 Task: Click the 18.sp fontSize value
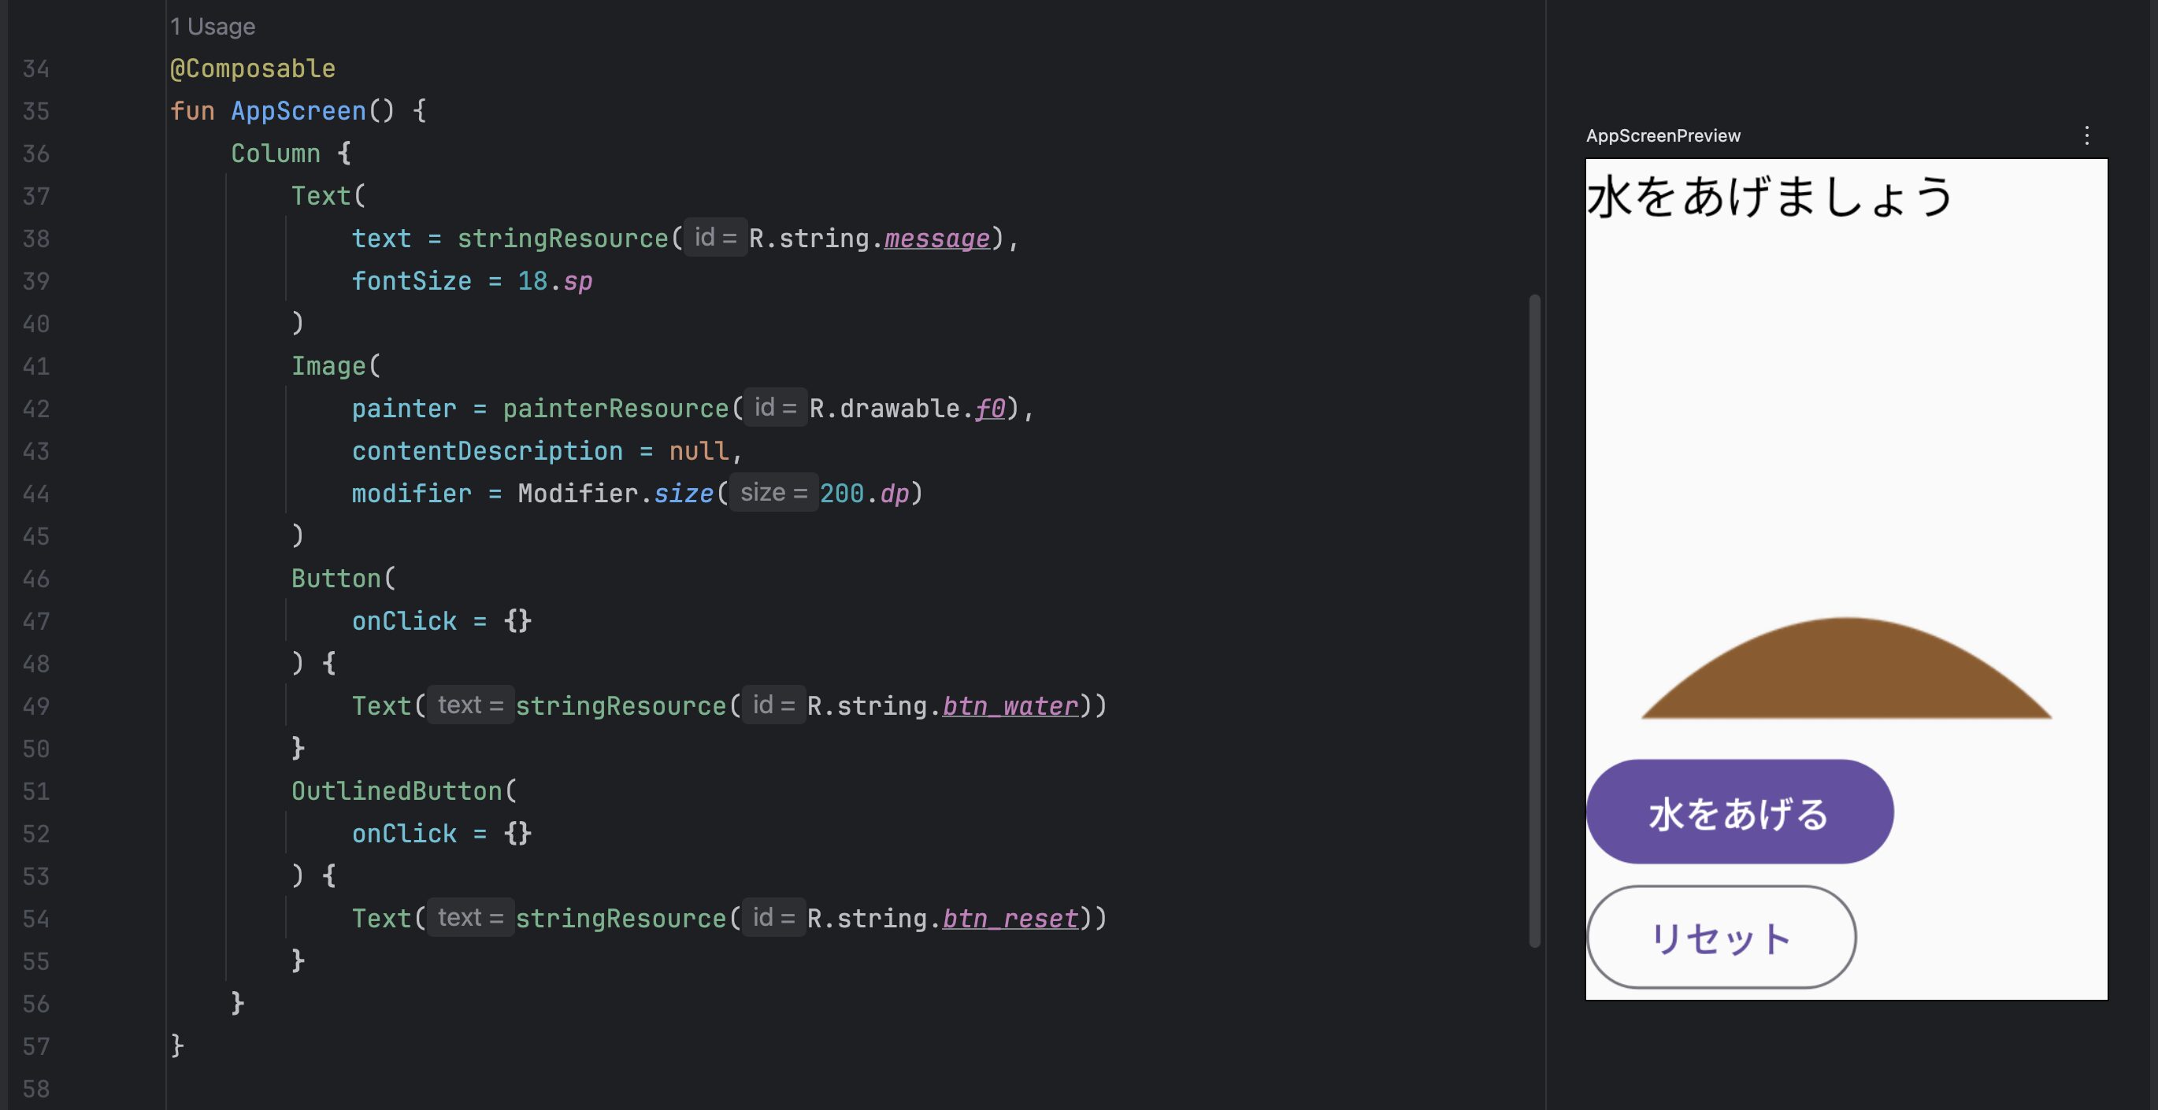554,281
